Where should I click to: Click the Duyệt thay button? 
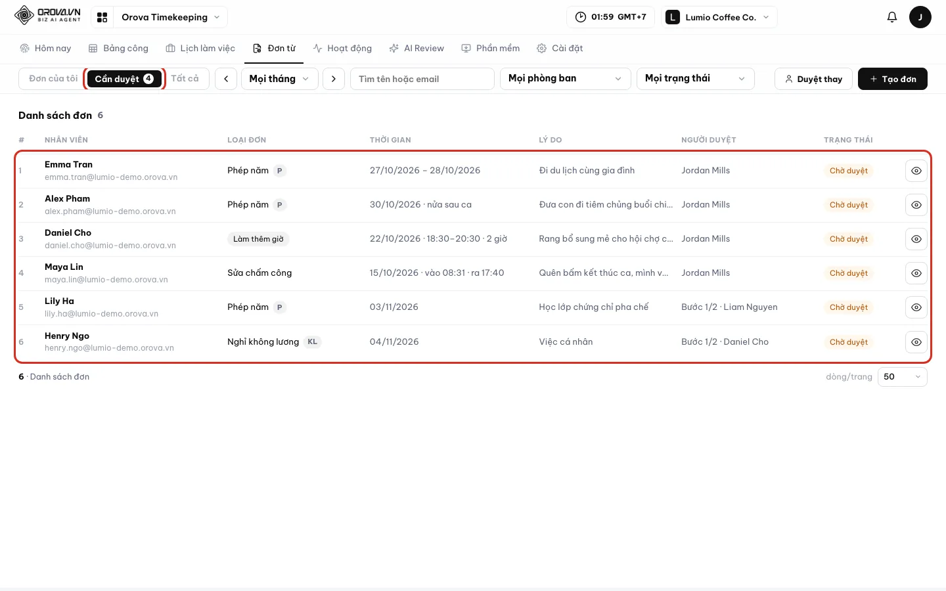coord(813,79)
